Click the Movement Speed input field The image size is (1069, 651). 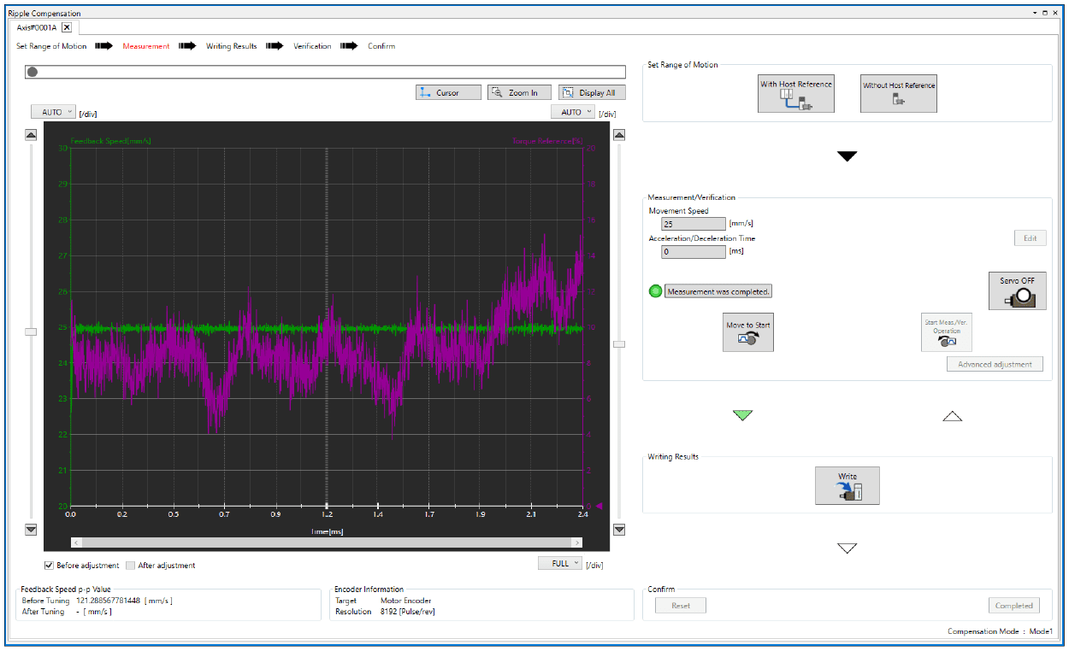[x=693, y=224]
